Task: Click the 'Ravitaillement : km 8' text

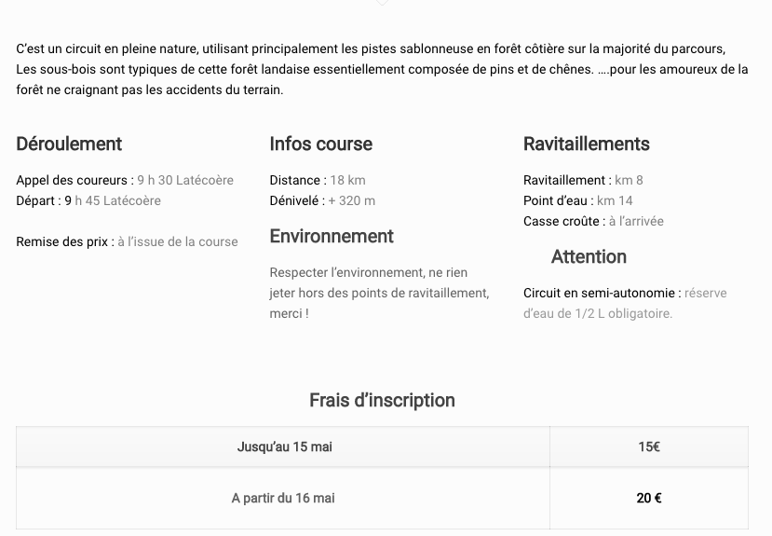Action: (x=583, y=180)
